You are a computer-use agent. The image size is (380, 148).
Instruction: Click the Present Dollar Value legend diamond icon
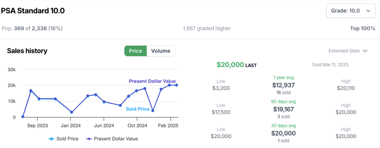[x=88, y=139]
